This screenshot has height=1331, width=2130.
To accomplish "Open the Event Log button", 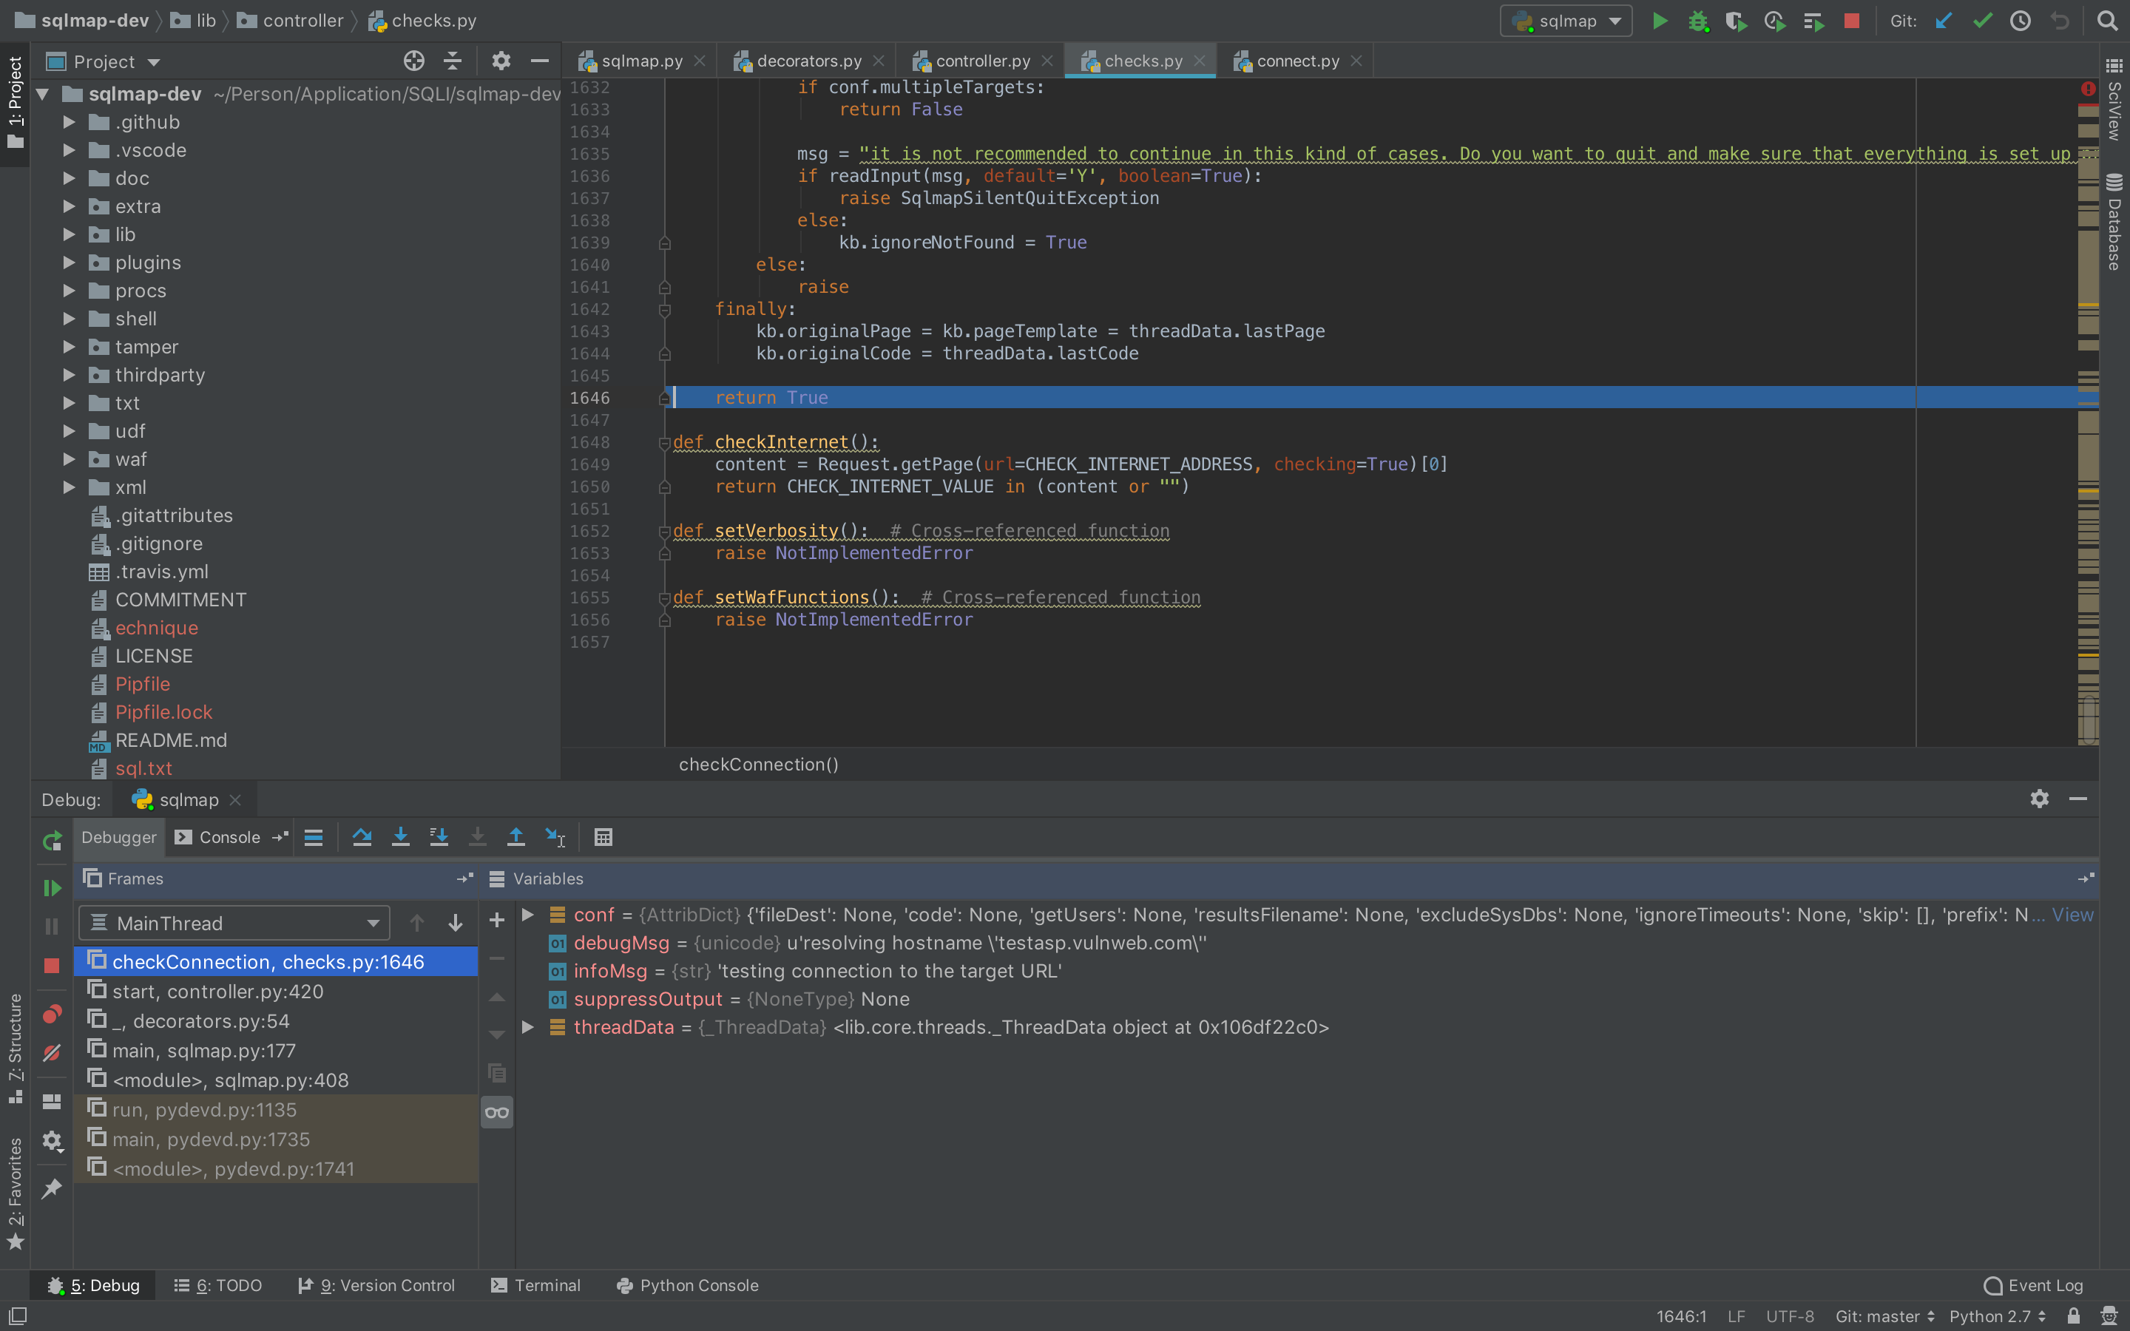I will coord(2034,1285).
